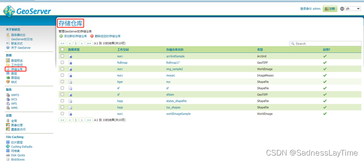Open 服务器状态 server status icon in sidebar
364x161 pixels.
tap(8, 35)
